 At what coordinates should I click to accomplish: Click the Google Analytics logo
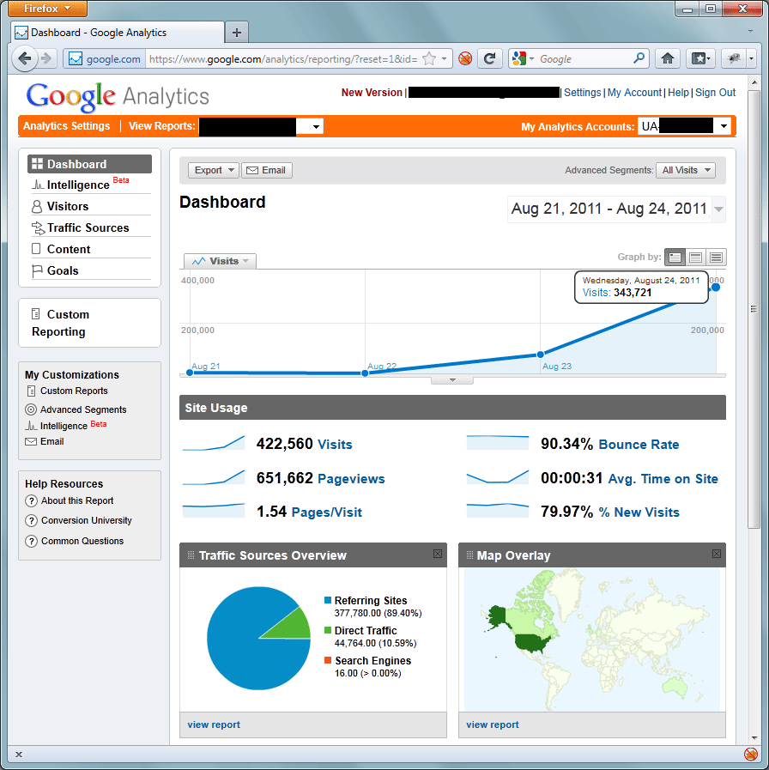[118, 96]
